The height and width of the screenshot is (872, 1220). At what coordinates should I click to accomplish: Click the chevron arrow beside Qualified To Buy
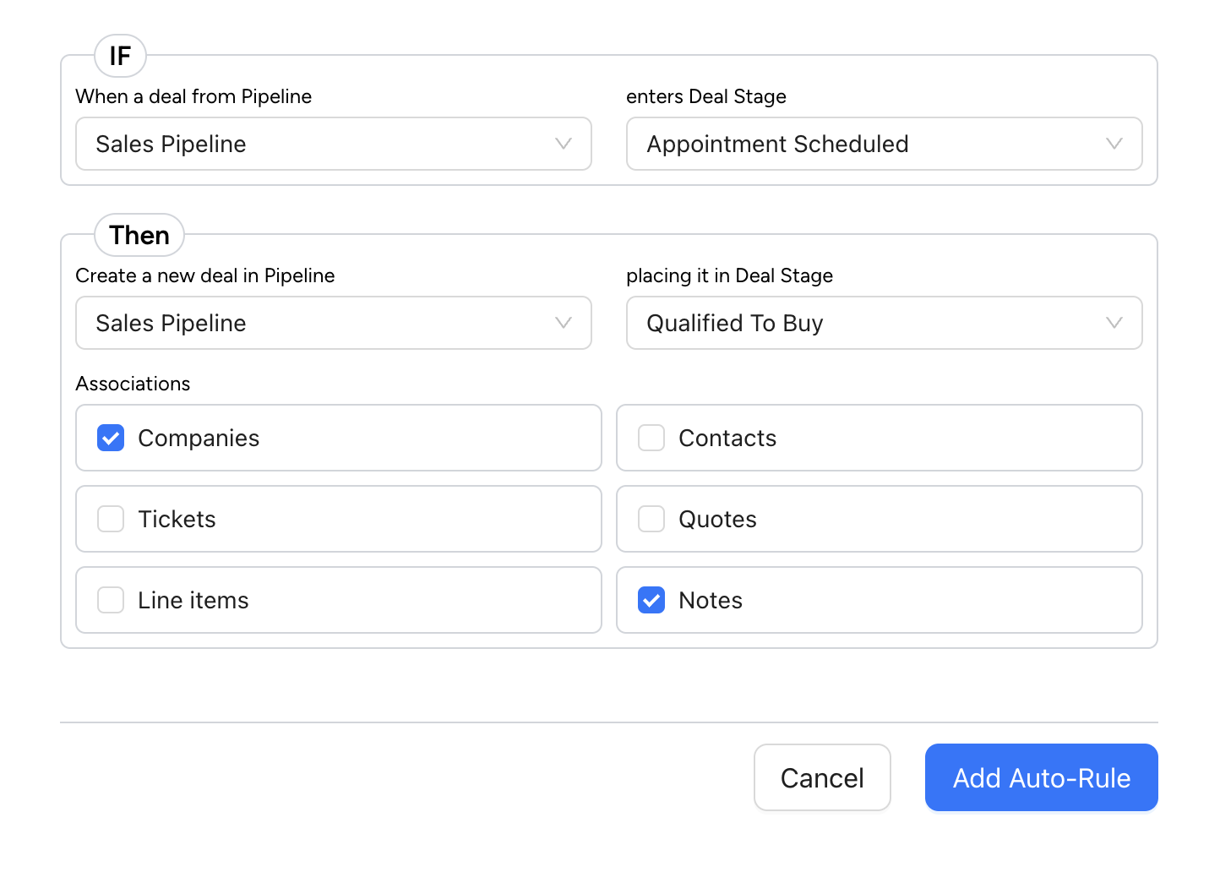click(x=1114, y=323)
